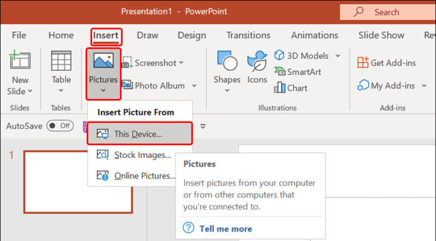This screenshot has width=436, height=241.
Task: Expand the Screenshot dropdown arrow
Action: click(x=181, y=63)
